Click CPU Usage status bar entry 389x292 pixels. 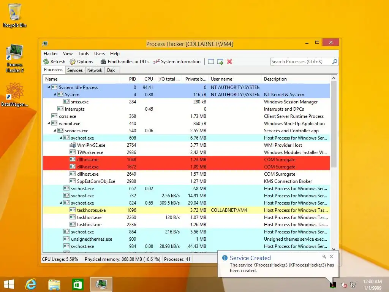click(x=60, y=259)
